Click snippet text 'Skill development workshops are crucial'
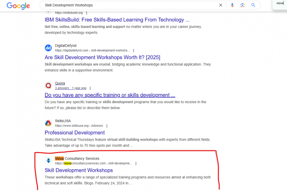287x191 pixels. click(77, 65)
